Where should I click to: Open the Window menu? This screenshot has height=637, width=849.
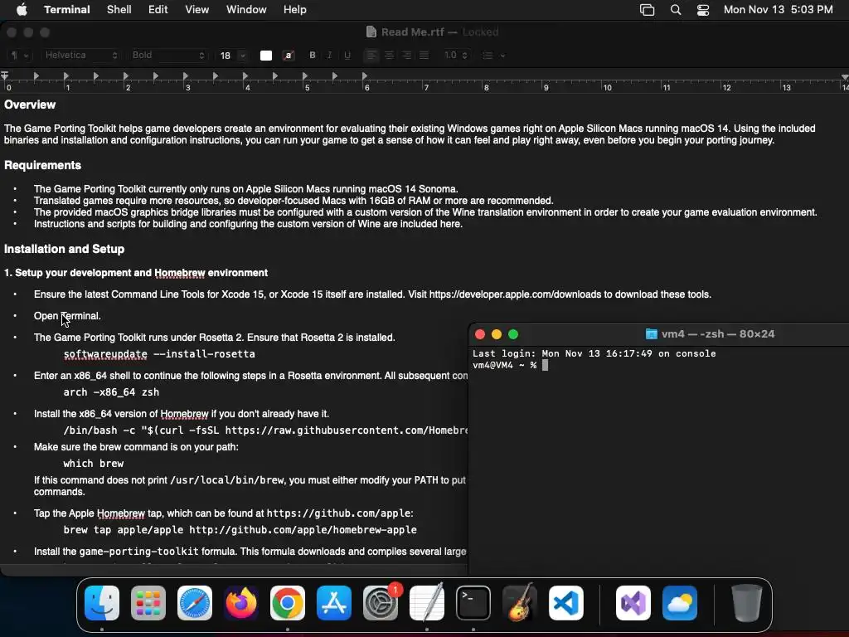pyautogui.click(x=246, y=9)
